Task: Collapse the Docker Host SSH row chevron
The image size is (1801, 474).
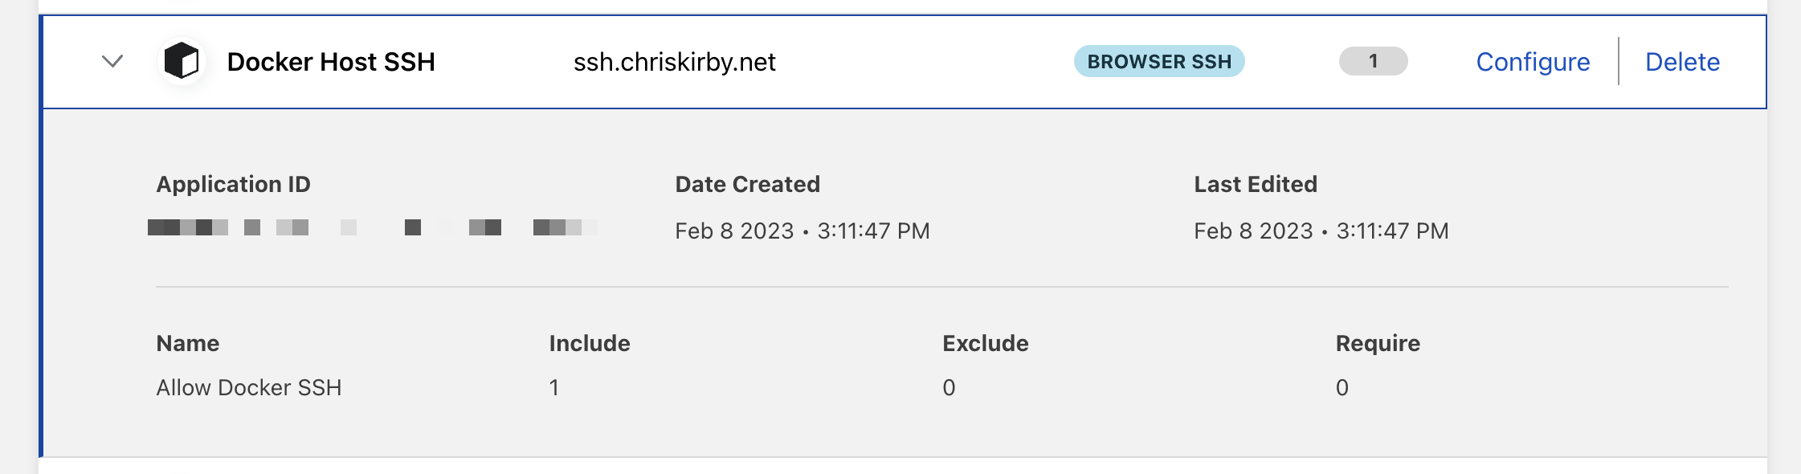Action: tap(112, 61)
